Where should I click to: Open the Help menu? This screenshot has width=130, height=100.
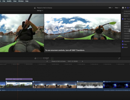[27, 1]
